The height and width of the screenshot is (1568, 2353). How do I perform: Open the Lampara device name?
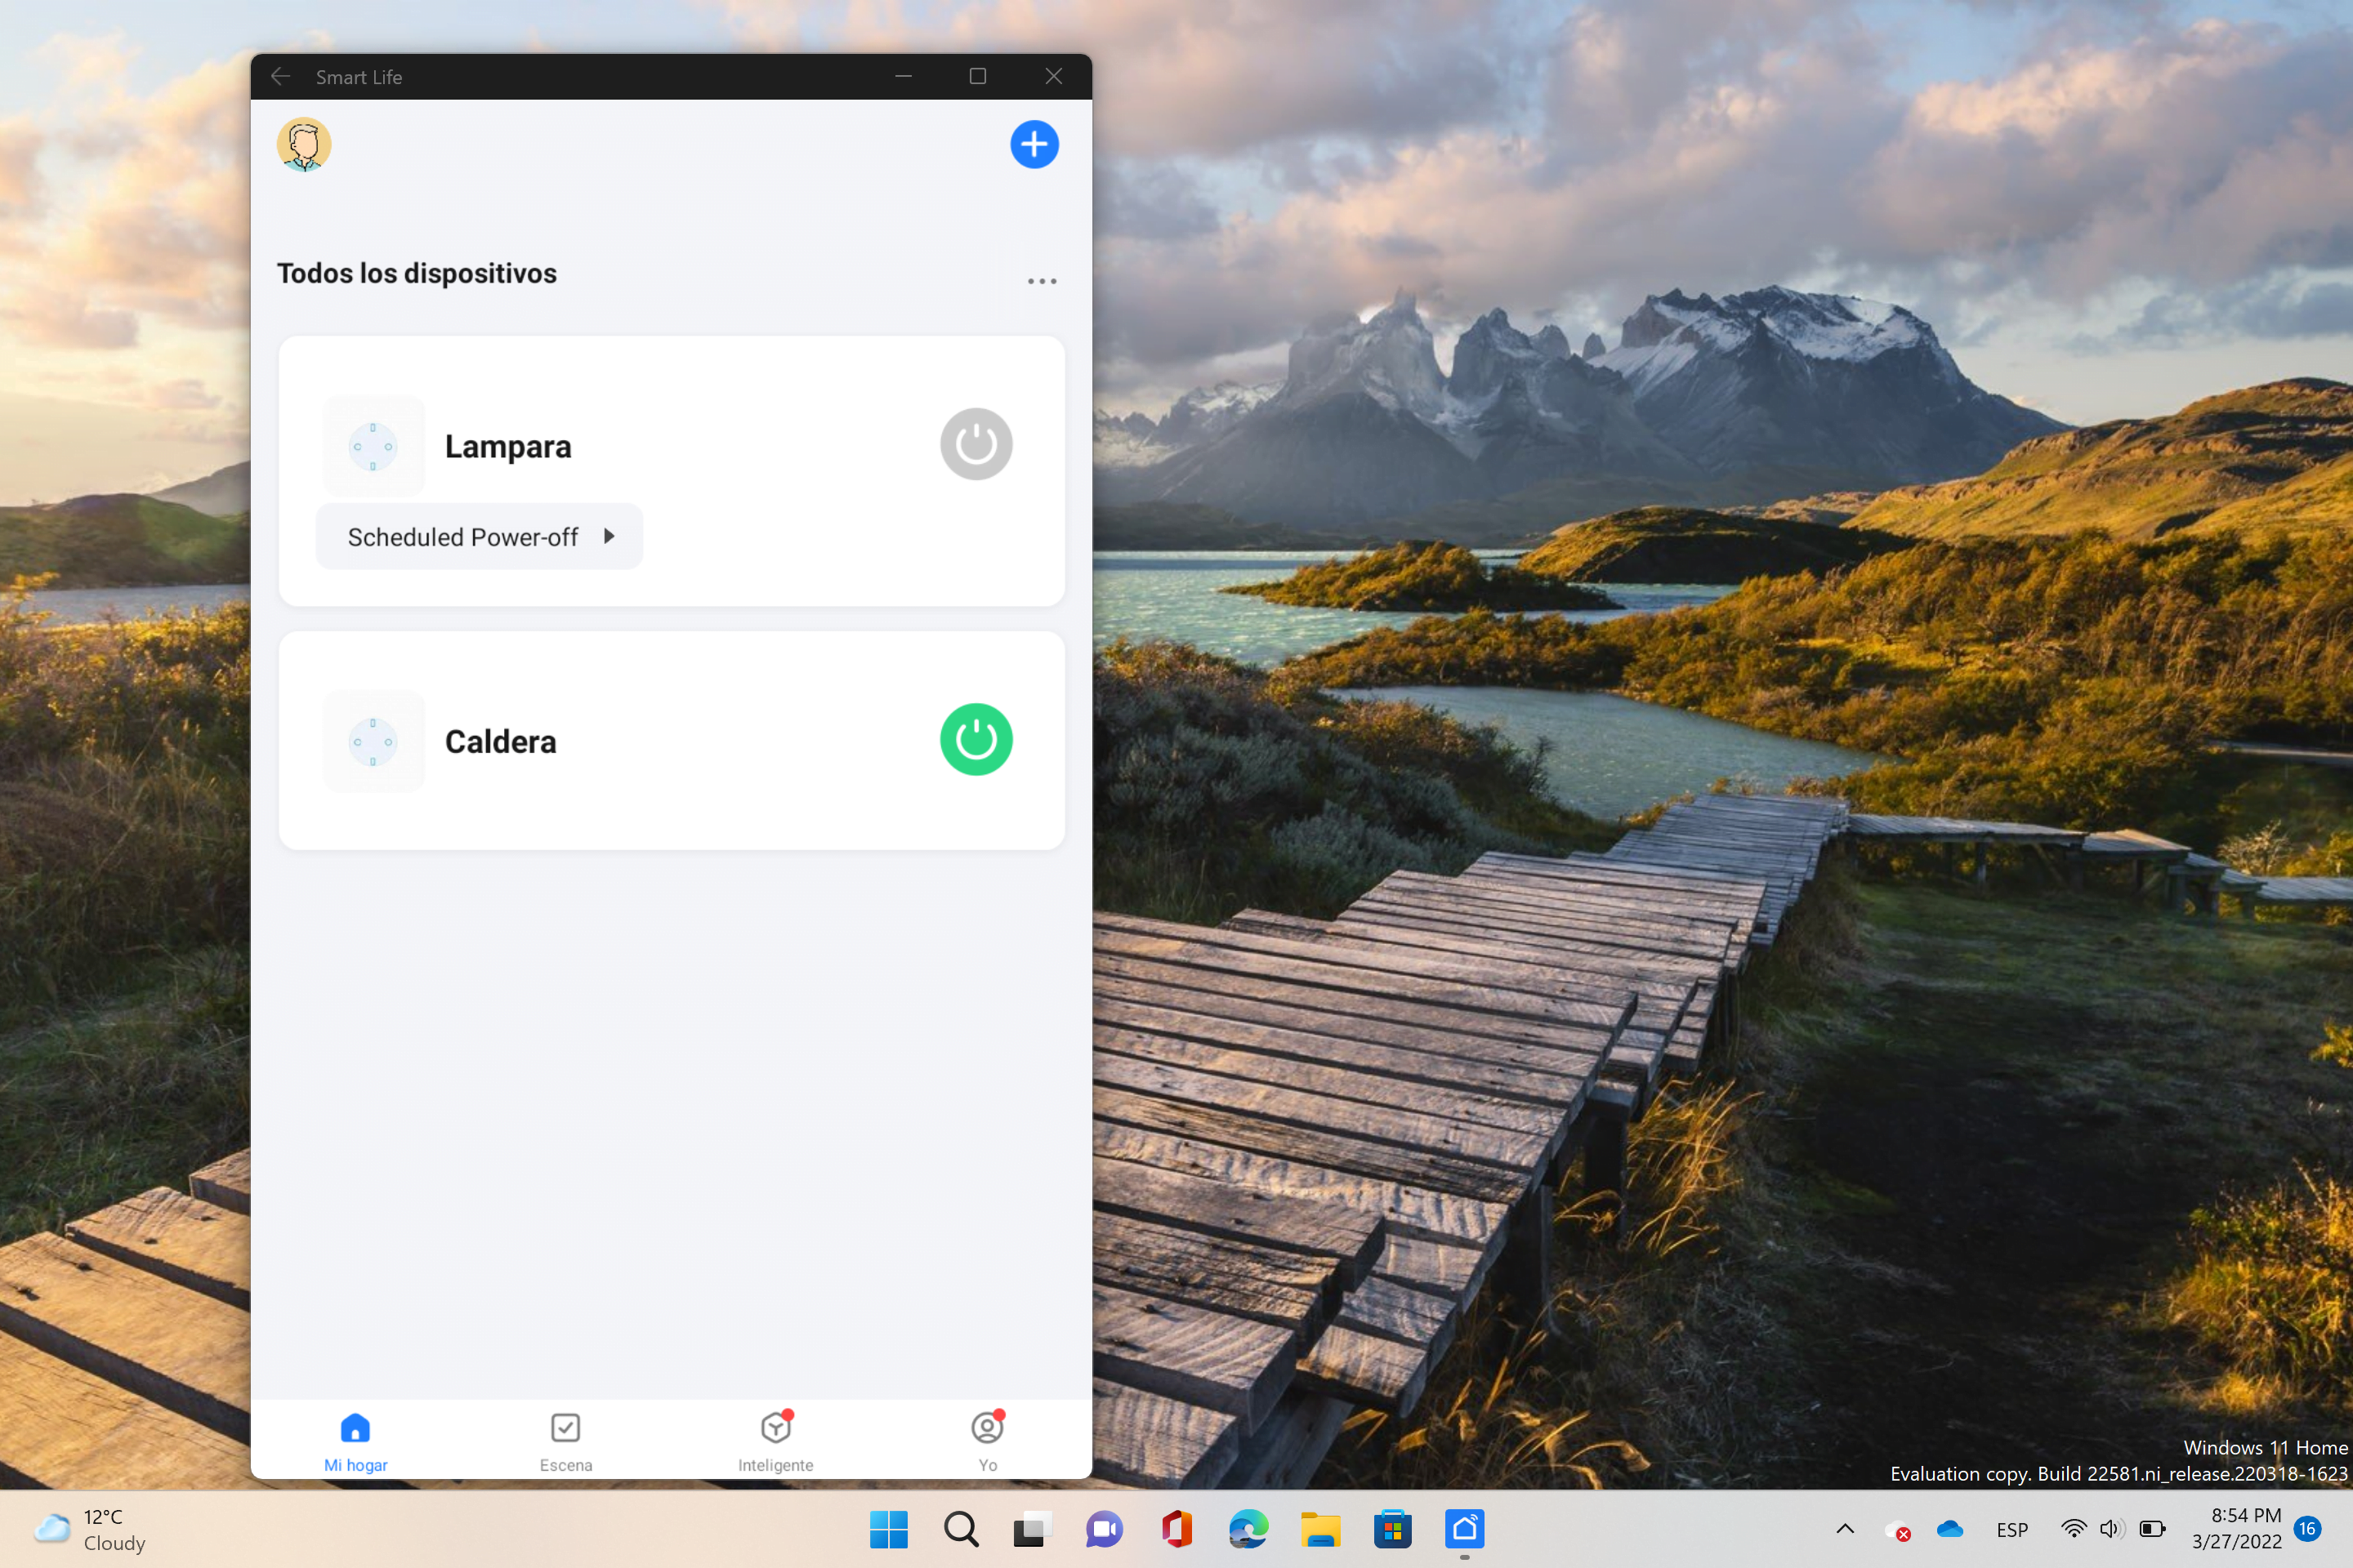tap(507, 446)
